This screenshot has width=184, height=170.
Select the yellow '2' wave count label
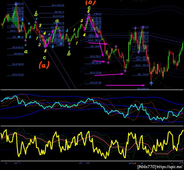[40, 26]
